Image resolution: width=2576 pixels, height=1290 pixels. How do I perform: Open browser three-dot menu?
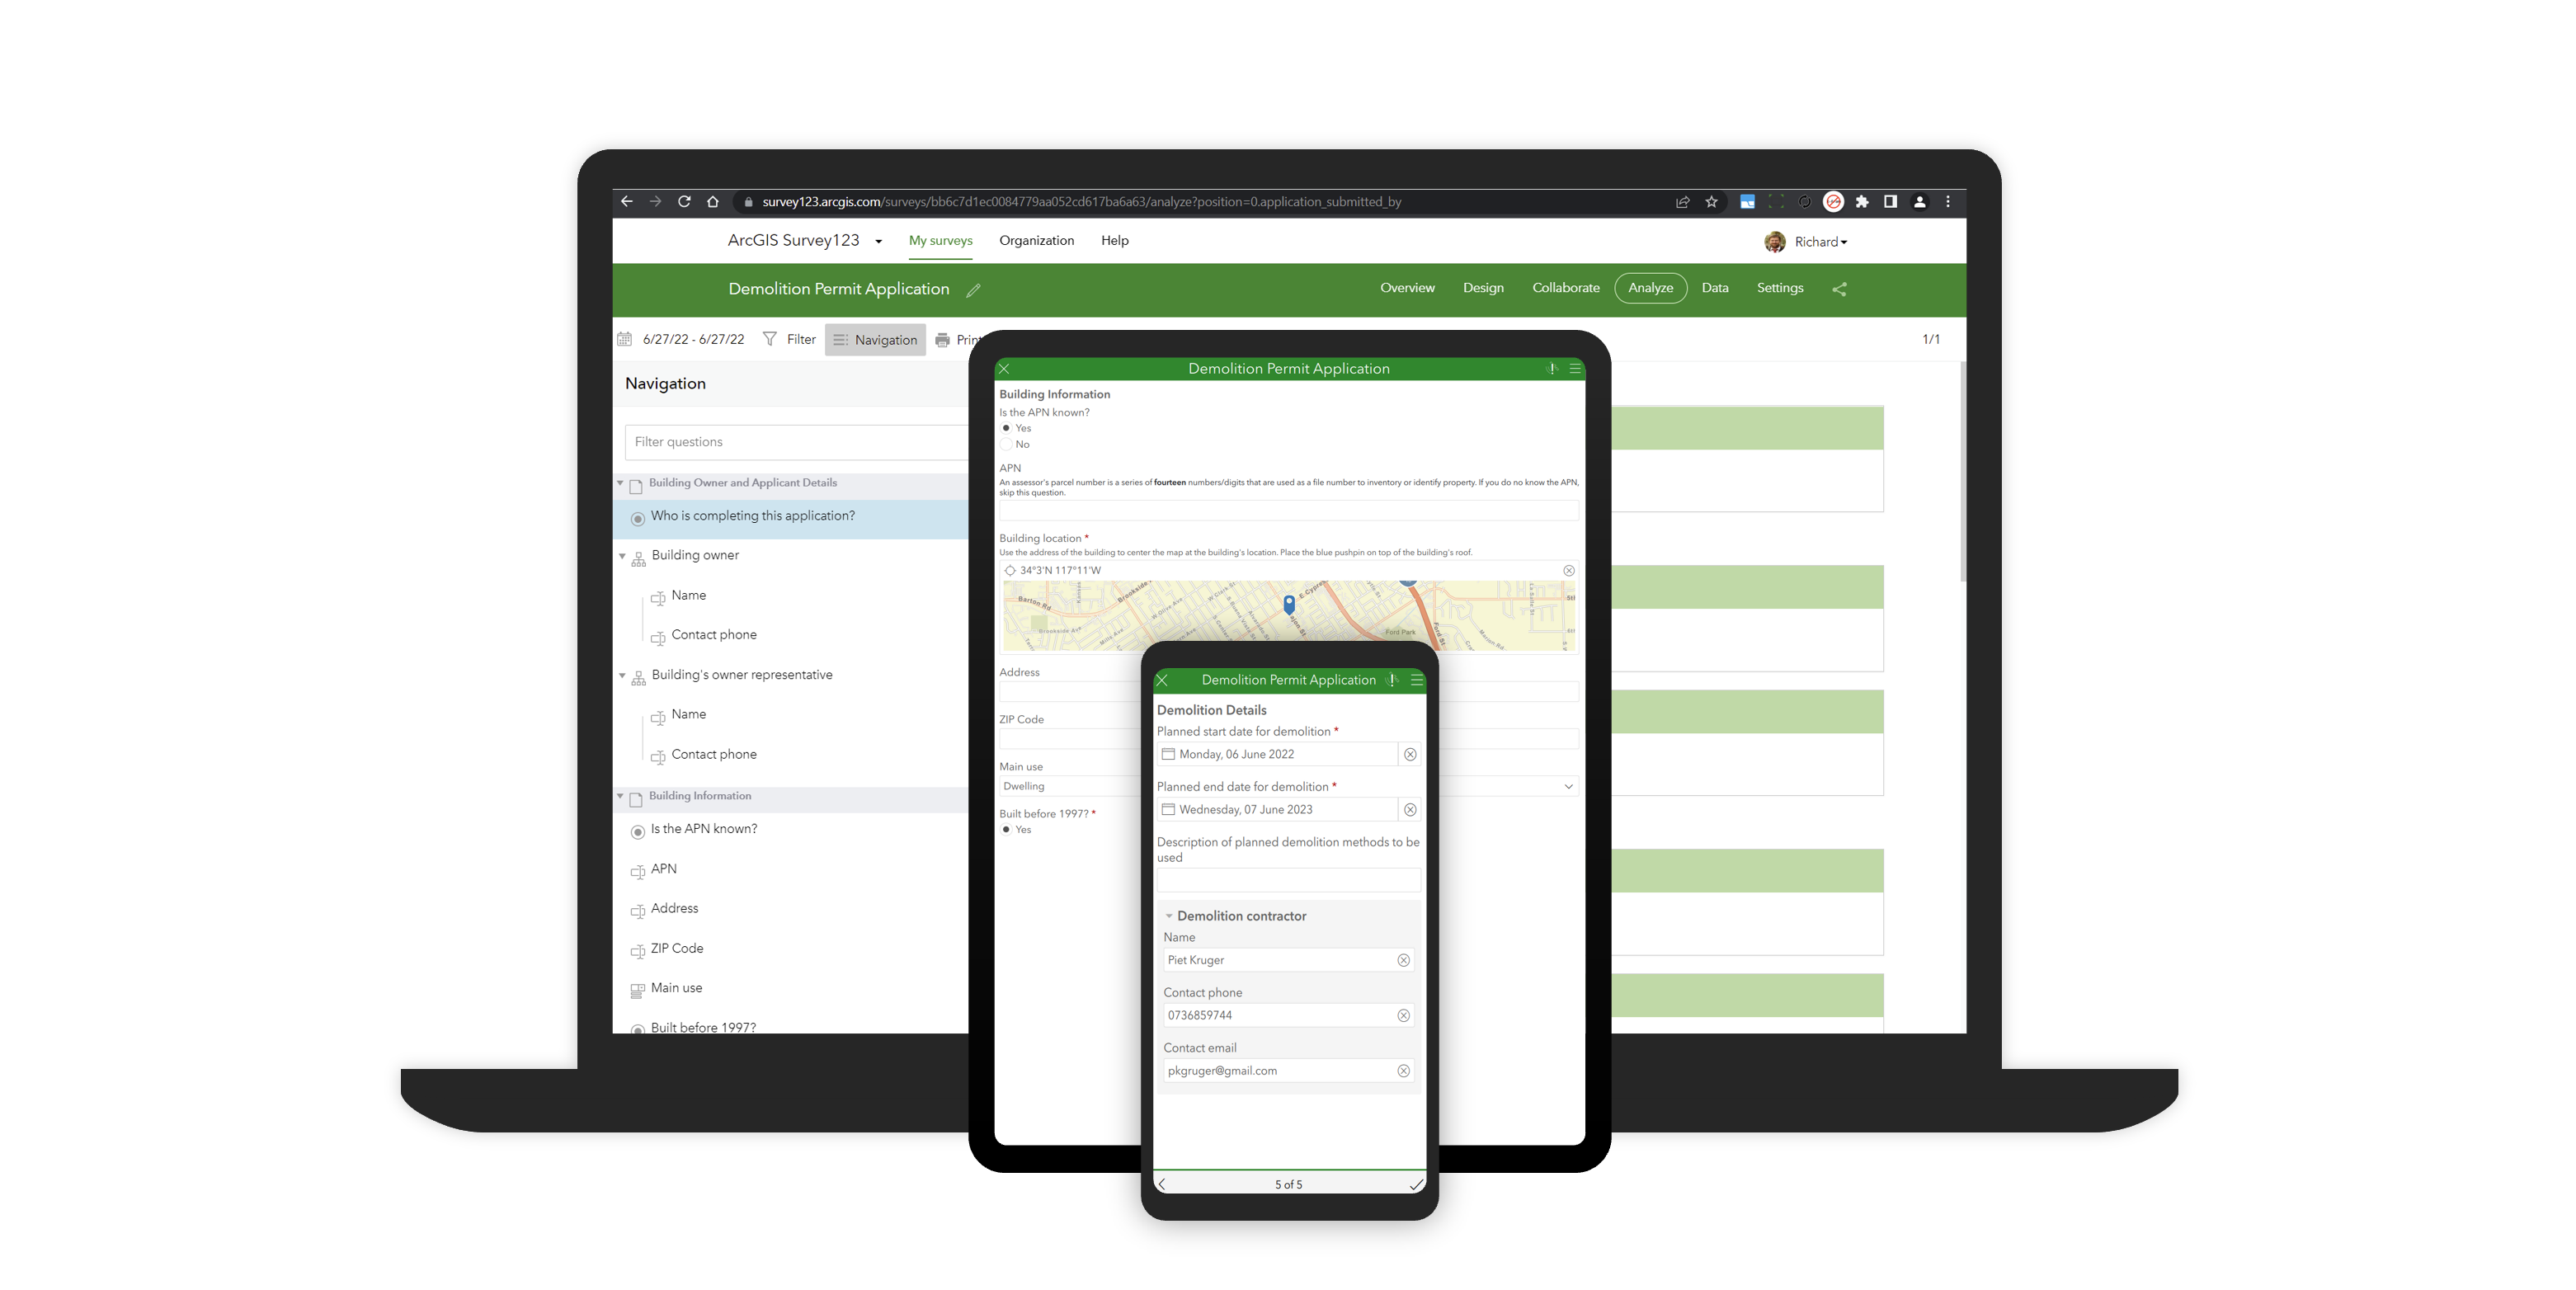click(1948, 201)
